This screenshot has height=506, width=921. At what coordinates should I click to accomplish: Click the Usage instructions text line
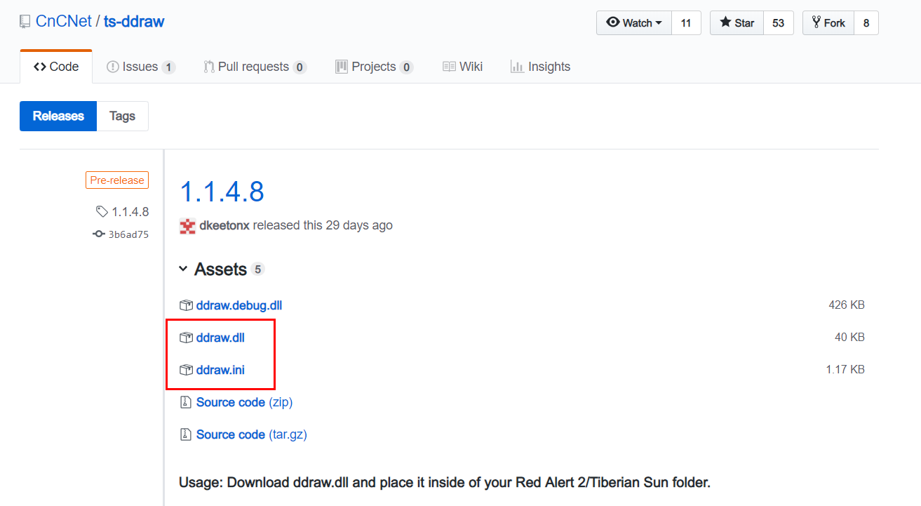coord(445,483)
